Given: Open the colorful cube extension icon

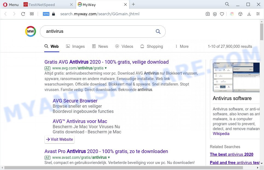Looking at the screenshot, I should point(232,14).
